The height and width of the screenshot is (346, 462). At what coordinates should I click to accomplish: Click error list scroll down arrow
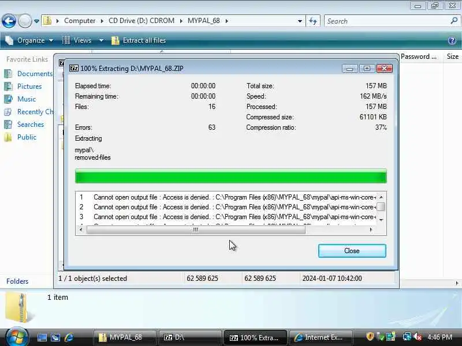pyautogui.click(x=381, y=220)
